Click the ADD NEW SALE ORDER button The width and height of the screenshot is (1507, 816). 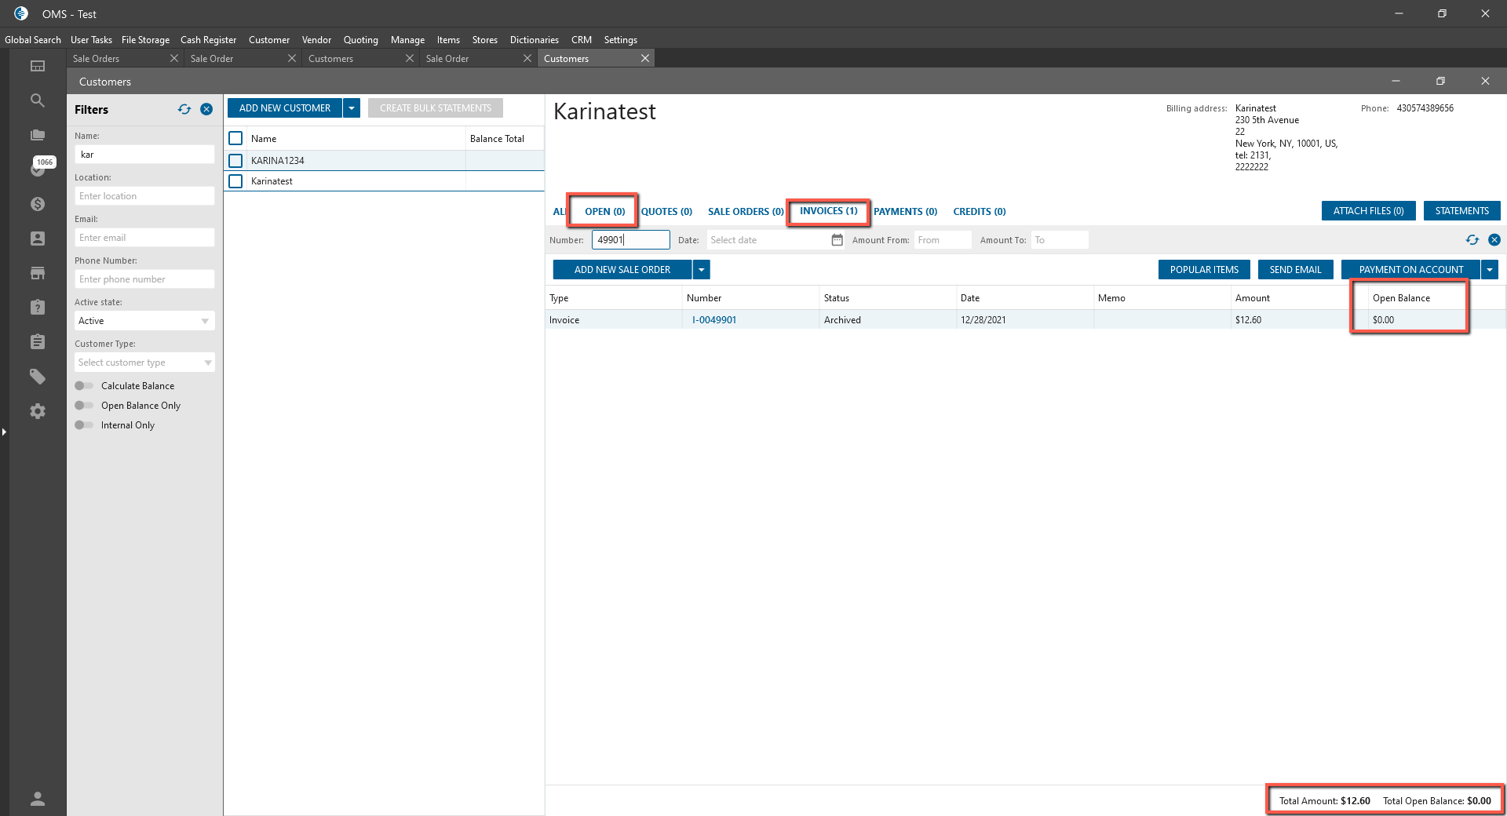pyautogui.click(x=622, y=270)
